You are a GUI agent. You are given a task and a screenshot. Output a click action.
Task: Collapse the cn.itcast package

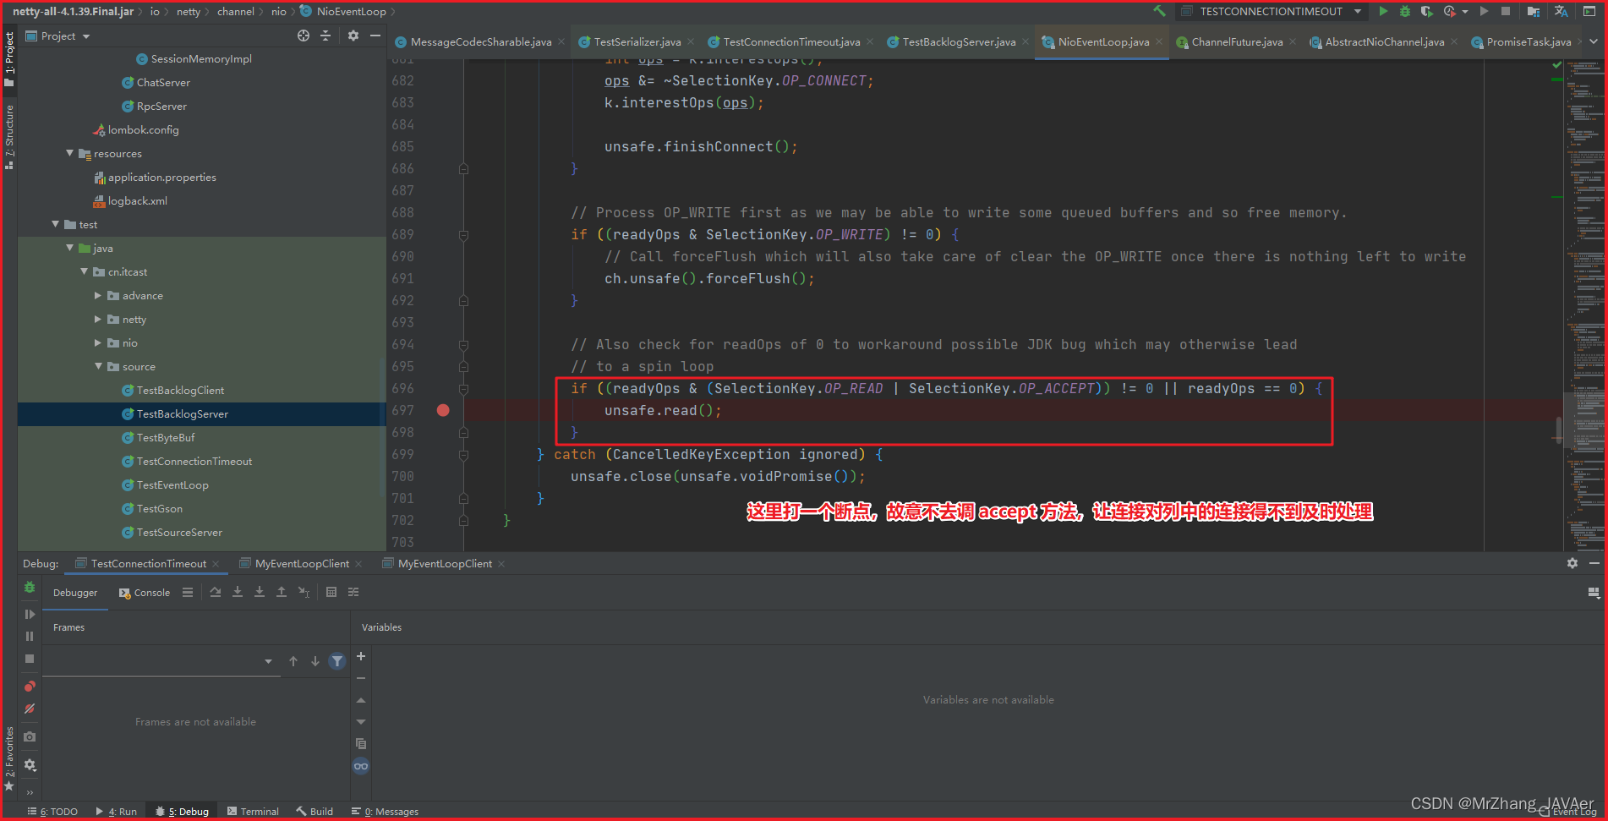coord(85,271)
